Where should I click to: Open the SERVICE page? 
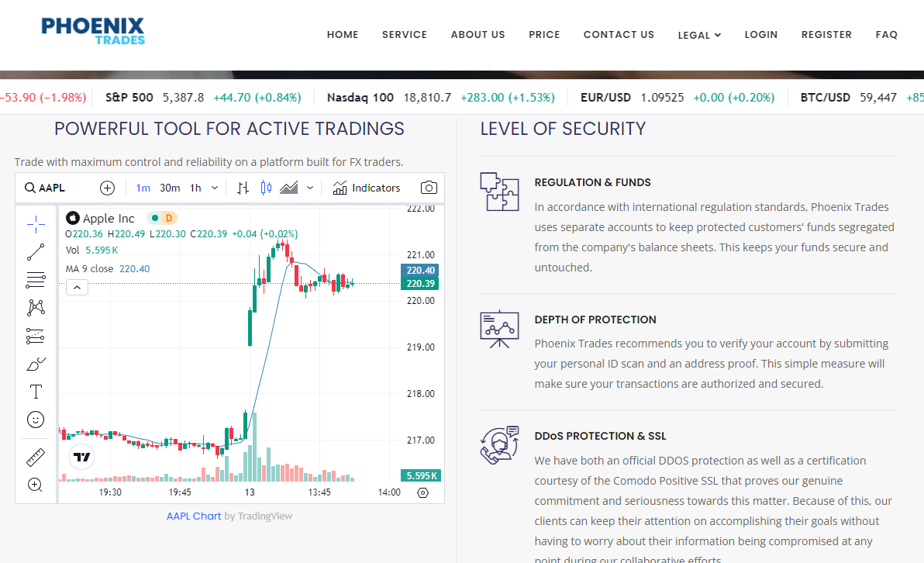pyautogui.click(x=405, y=35)
